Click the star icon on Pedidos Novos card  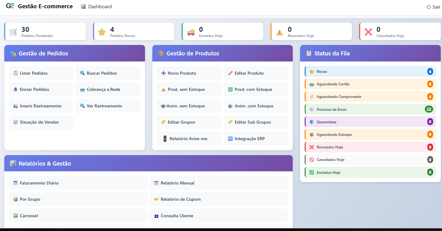102,32
